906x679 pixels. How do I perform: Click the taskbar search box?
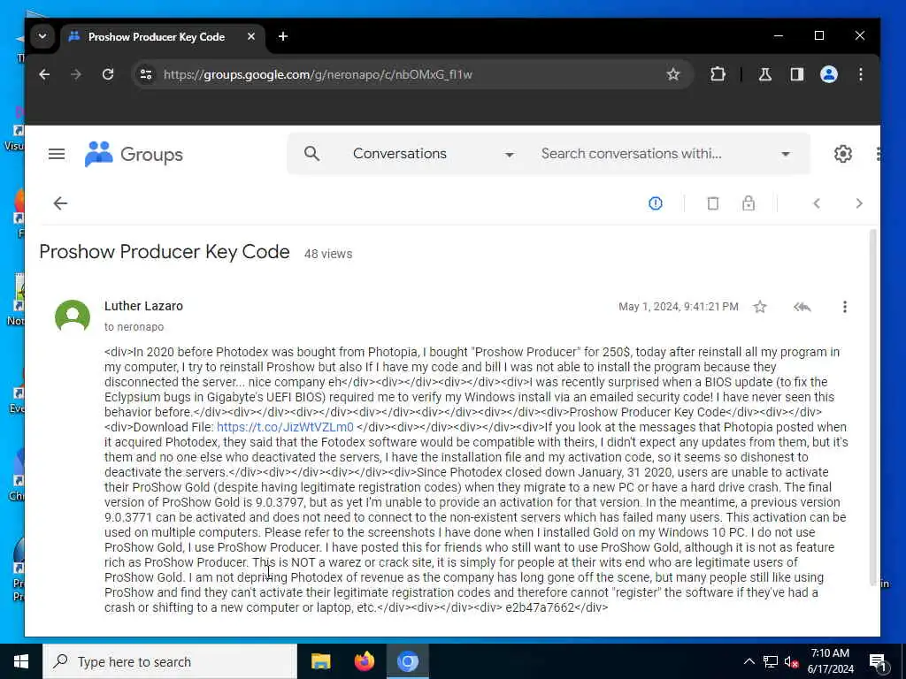point(170,661)
